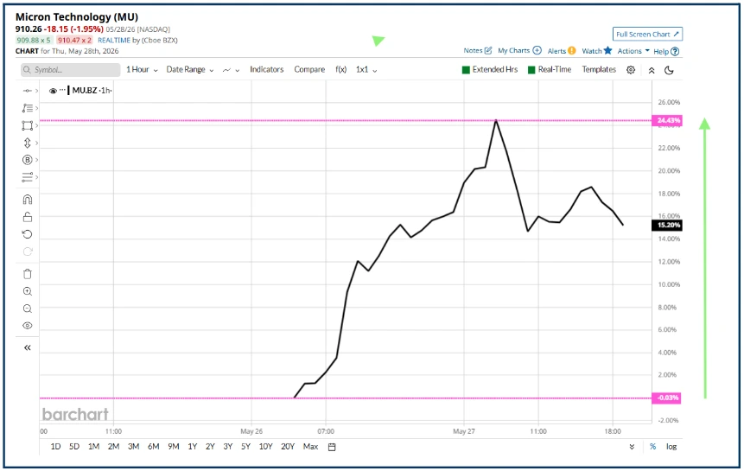Click the -0.03% pink price label

click(666, 398)
